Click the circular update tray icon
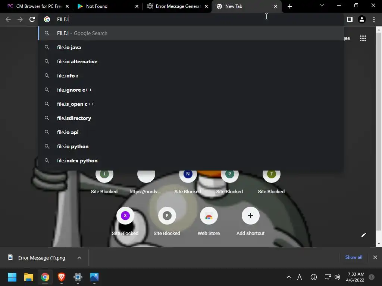 (x=314, y=277)
